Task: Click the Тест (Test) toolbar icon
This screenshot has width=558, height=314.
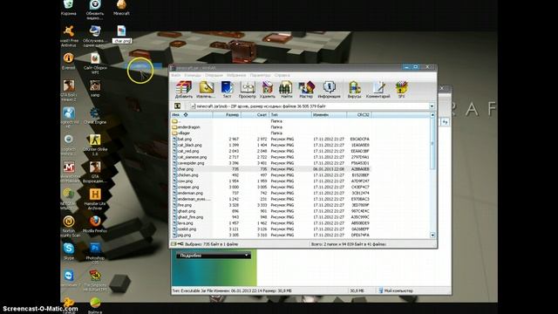Action: tap(227, 89)
